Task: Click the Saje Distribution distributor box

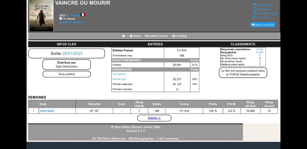Action: pyautogui.click(x=67, y=65)
